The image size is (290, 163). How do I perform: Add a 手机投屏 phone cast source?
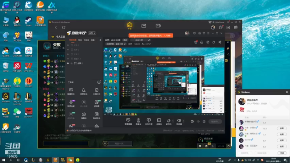(x=149, y=122)
